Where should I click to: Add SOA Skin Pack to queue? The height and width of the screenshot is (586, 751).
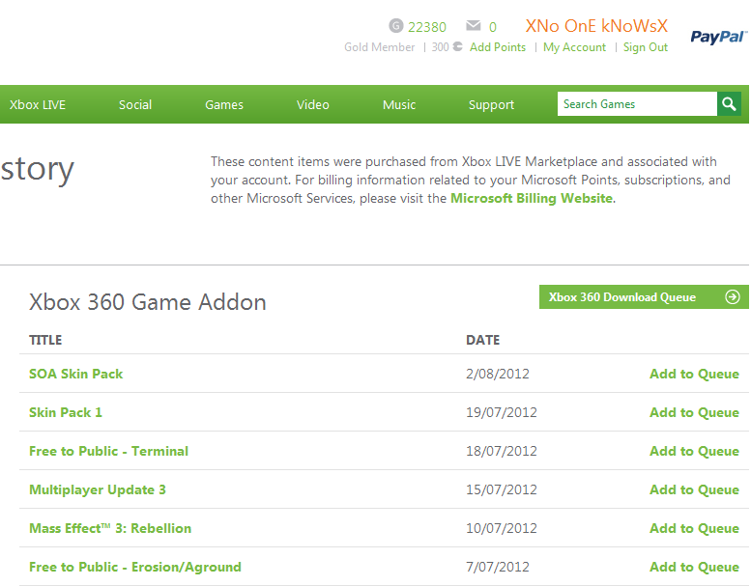pos(694,374)
